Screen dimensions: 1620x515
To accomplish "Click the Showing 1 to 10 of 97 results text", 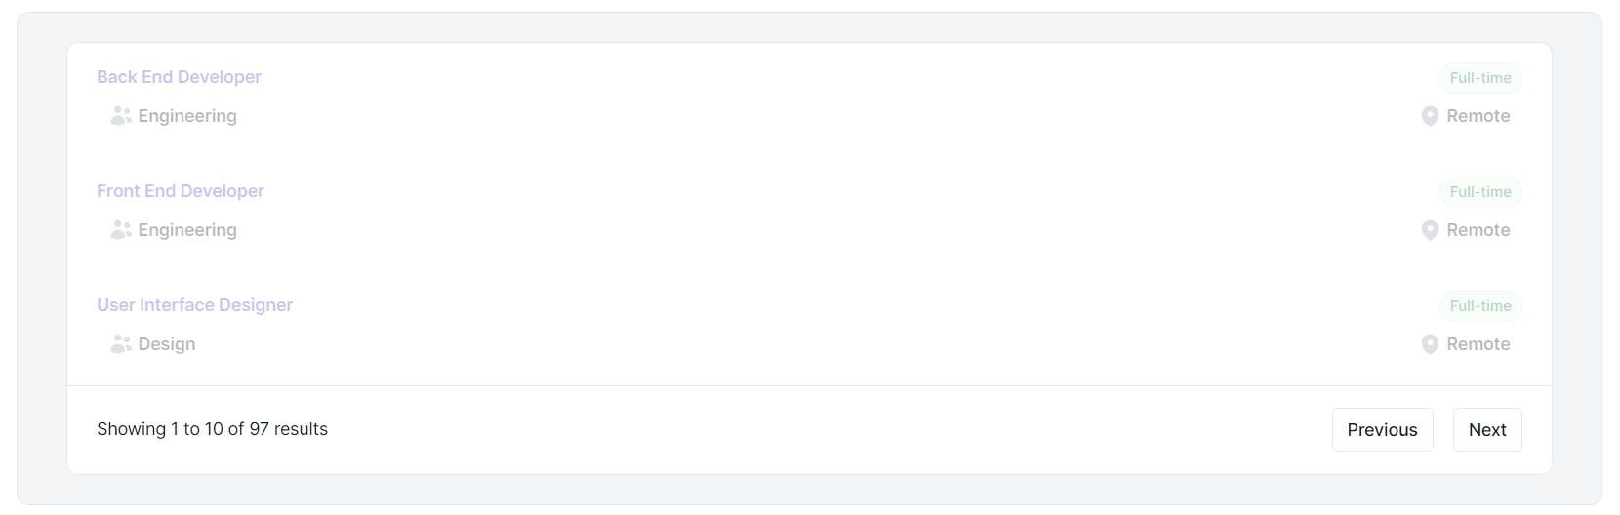I will pyautogui.click(x=212, y=429).
